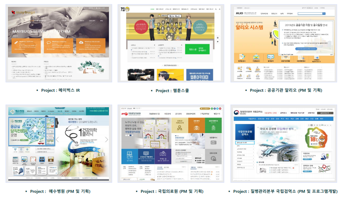Click the 웹툰아카데미 blue banner thumbnail

199,75
